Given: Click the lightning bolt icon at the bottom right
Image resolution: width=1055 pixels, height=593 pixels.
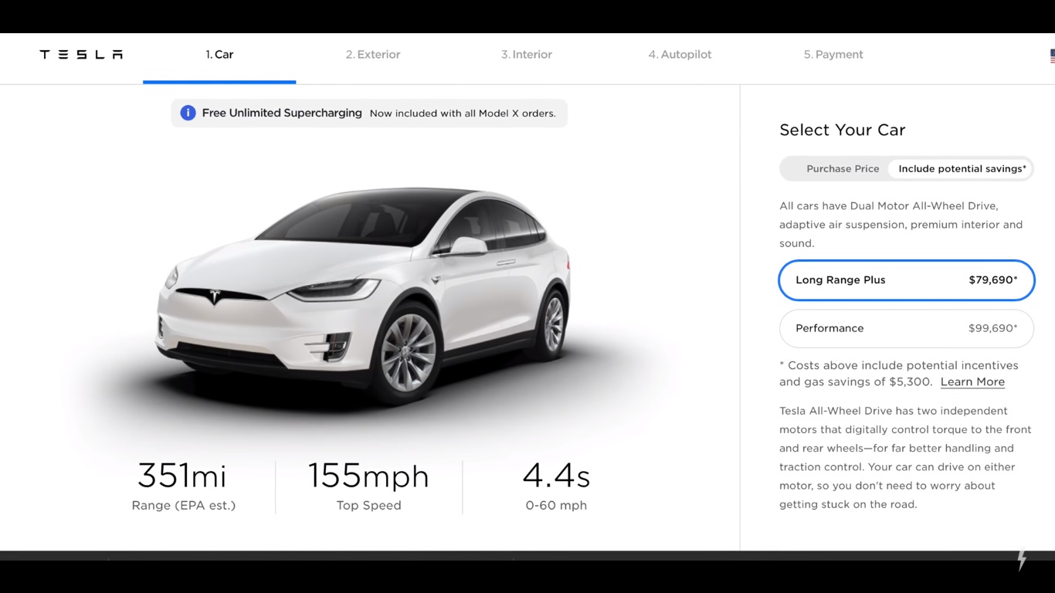Looking at the screenshot, I should (1022, 559).
